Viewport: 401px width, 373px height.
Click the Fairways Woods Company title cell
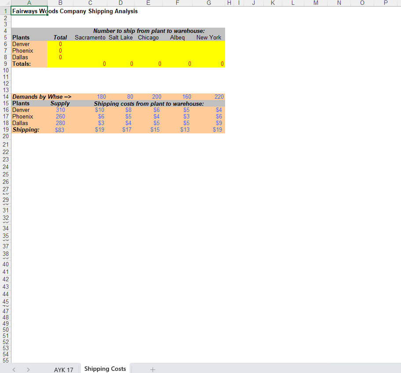pos(29,11)
